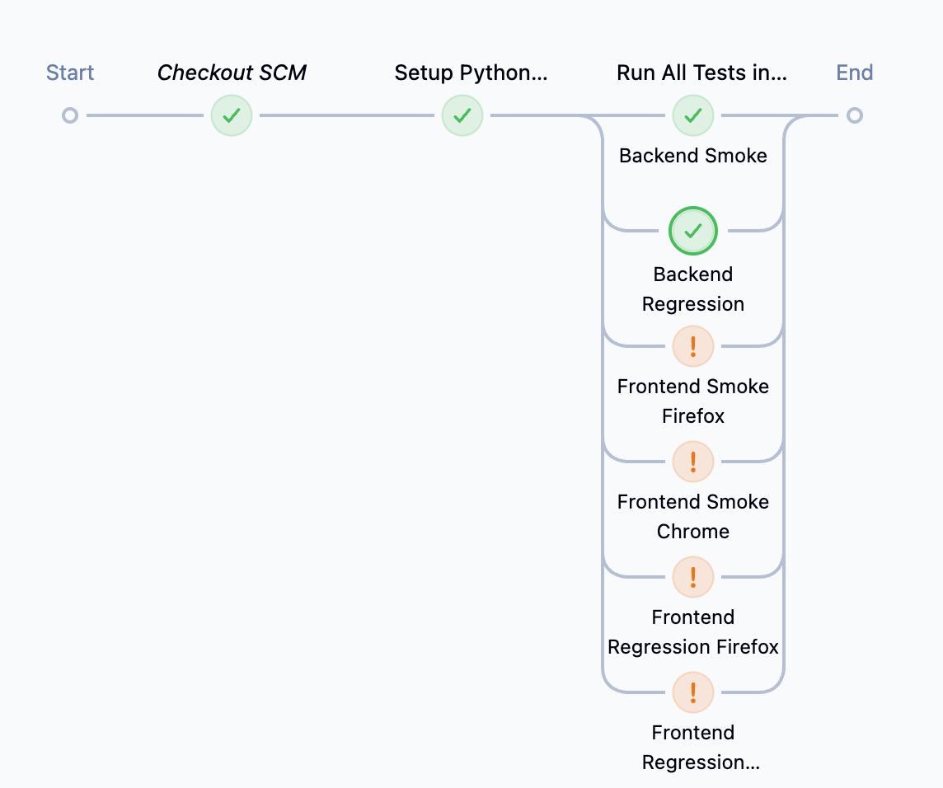This screenshot has height=788, width=943.
Task: Select the Frontend Regression Firefox stage label
Action: 692,631
